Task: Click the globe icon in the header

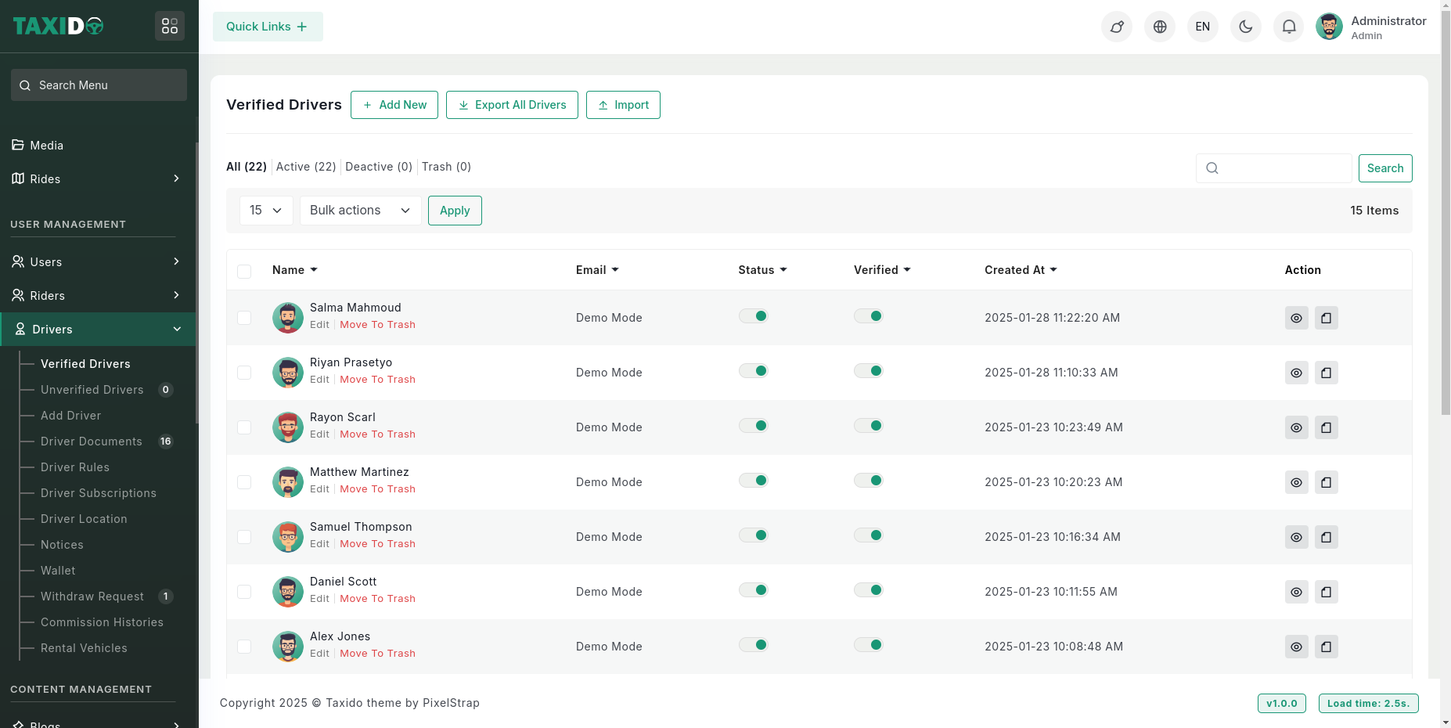Action: [x=1159, y=27]
